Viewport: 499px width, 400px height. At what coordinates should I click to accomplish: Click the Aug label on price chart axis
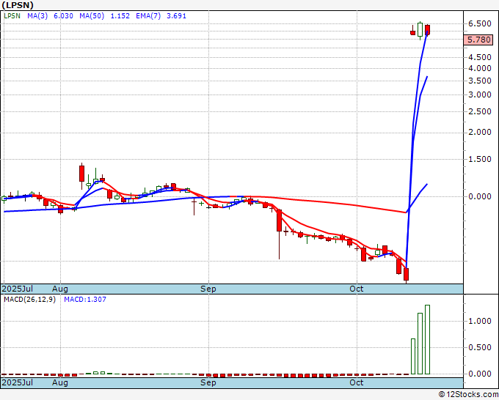[x=60, y=289]
